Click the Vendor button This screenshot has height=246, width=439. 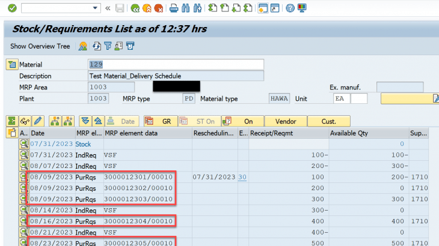click(285, 121)
